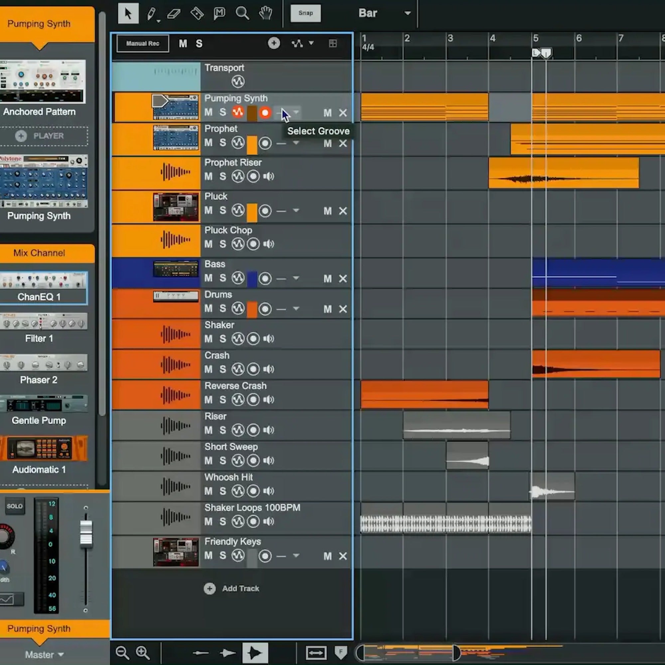Mute the Pumping Synth track
Image resolution: width=665 pixels, height=665 pixels.
click(208, 112)
